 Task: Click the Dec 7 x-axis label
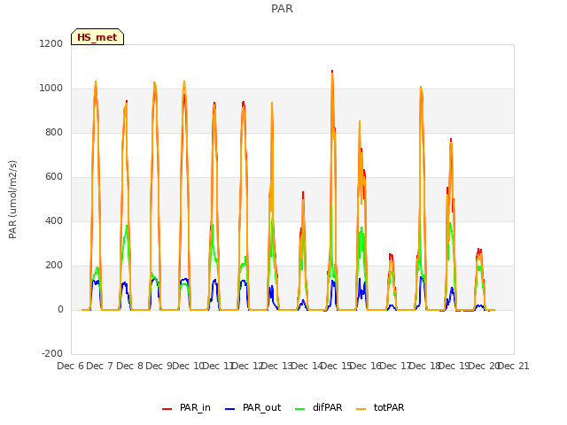(x=99, y=366)
